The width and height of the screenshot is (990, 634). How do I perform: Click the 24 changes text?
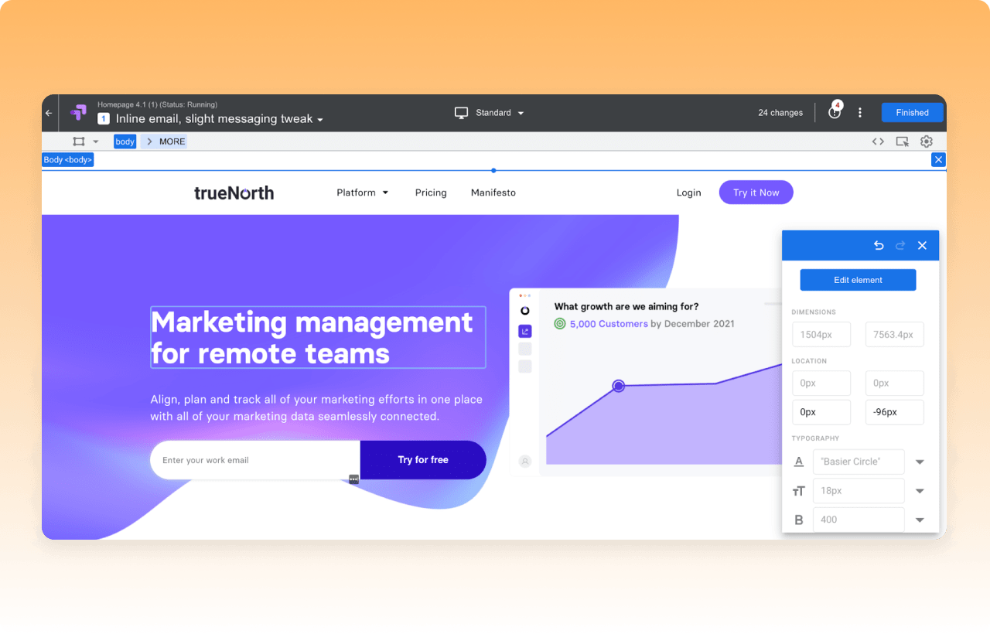tap(780, 113)
